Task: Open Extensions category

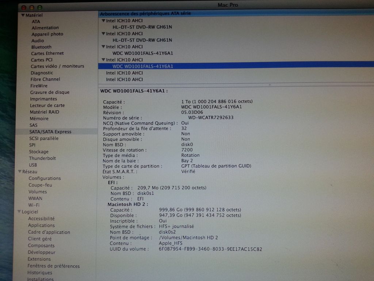Action: pyautogui.click(x=39, y=259)
